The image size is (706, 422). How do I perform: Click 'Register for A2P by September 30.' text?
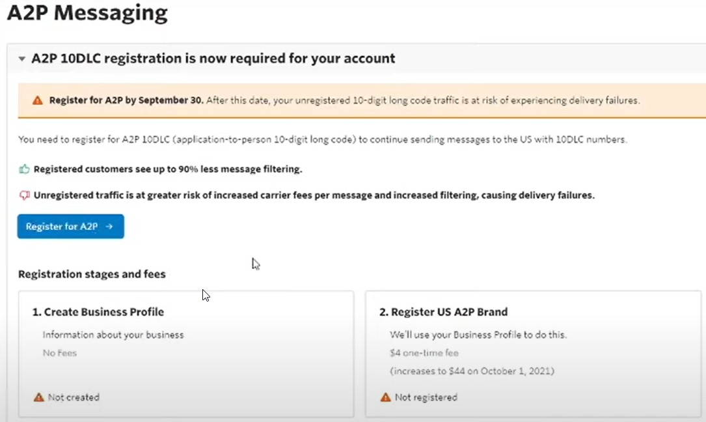point(126,100)
